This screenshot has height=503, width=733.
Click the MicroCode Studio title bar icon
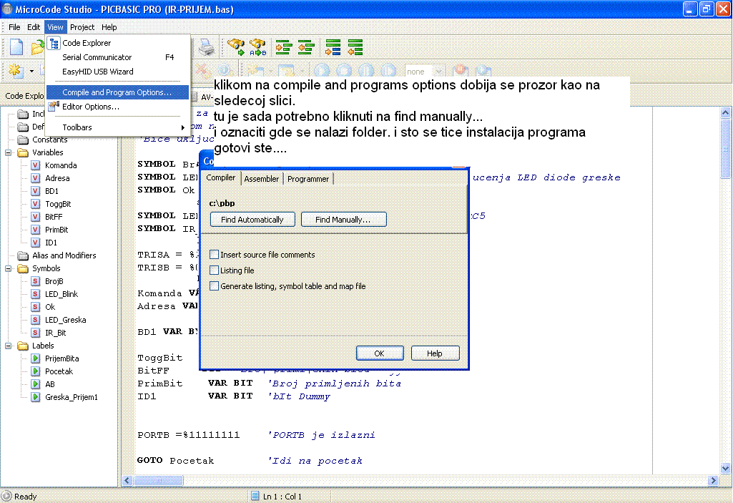[7, 9]
